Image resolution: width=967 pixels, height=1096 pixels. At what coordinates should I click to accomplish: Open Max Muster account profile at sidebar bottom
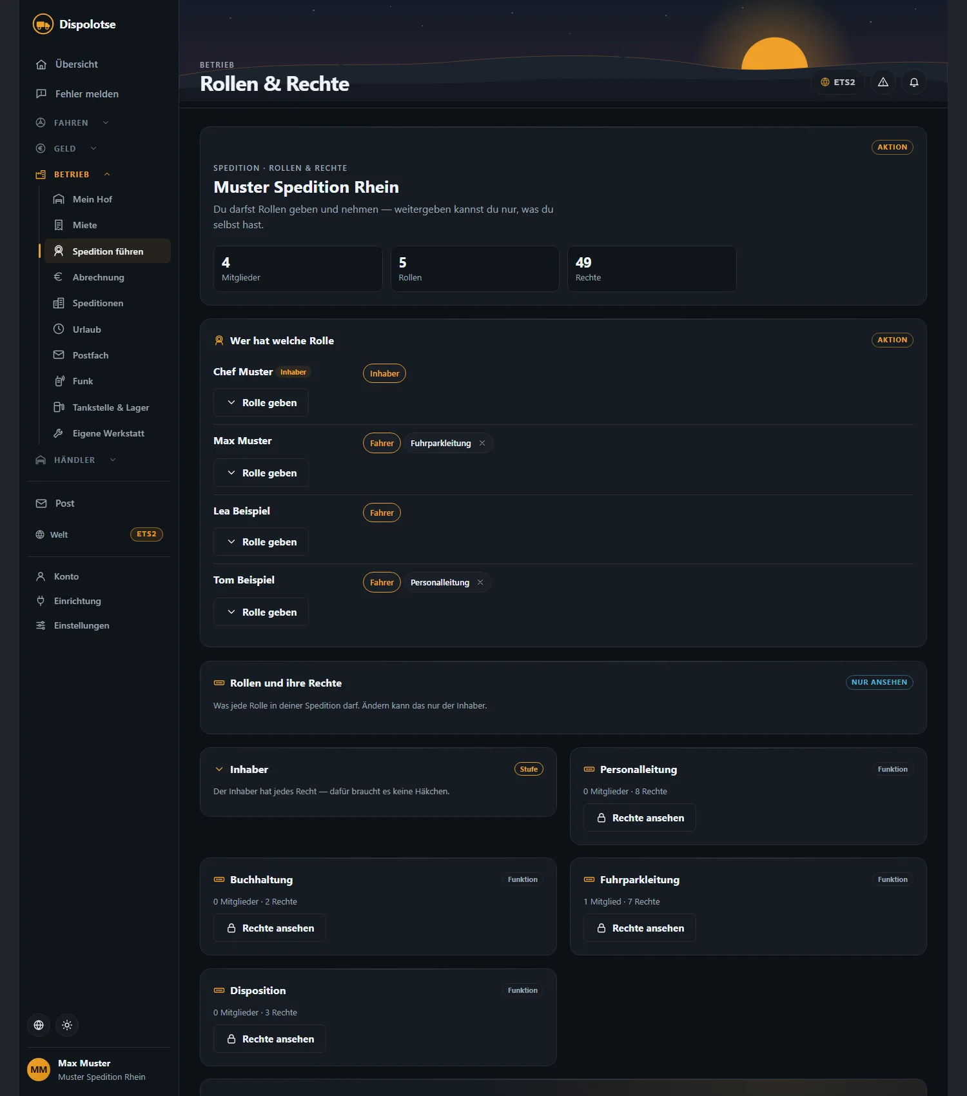point(99,1070)
